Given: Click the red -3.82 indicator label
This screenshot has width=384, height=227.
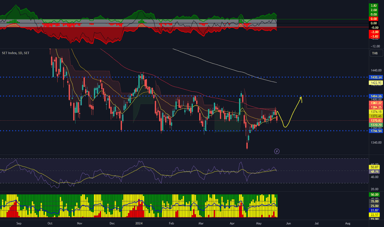Looking at the screenshot, I should tap(374, 37).
